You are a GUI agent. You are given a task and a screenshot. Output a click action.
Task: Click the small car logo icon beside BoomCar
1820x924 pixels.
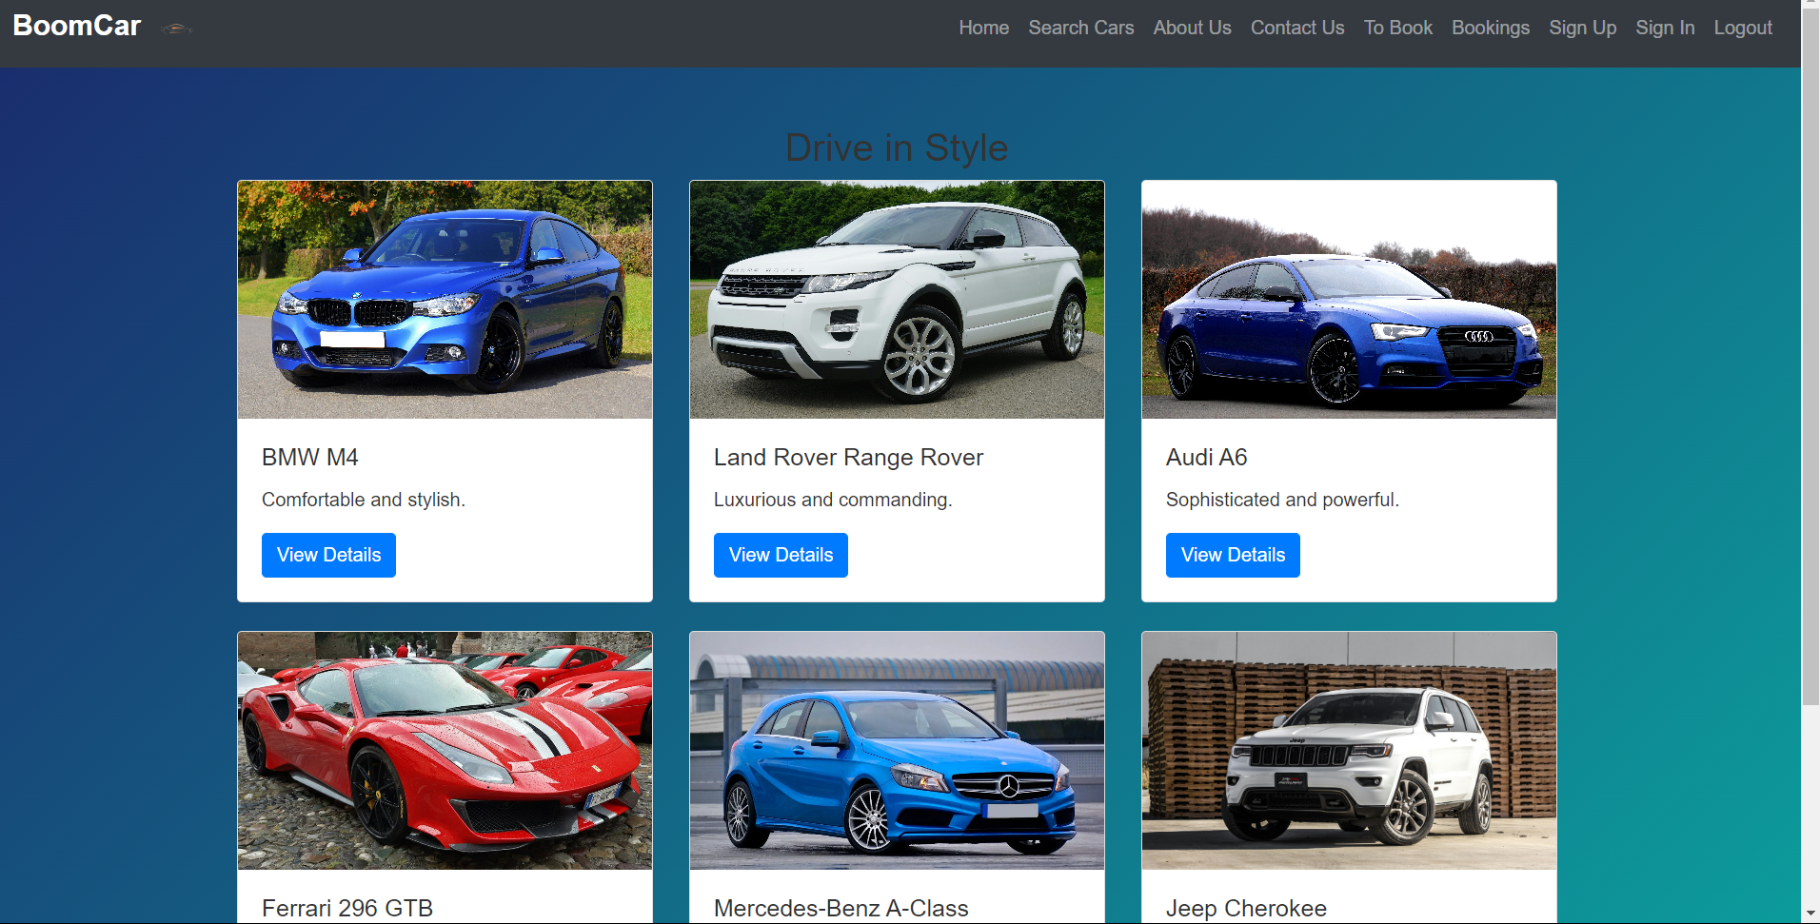coord(176,29)
